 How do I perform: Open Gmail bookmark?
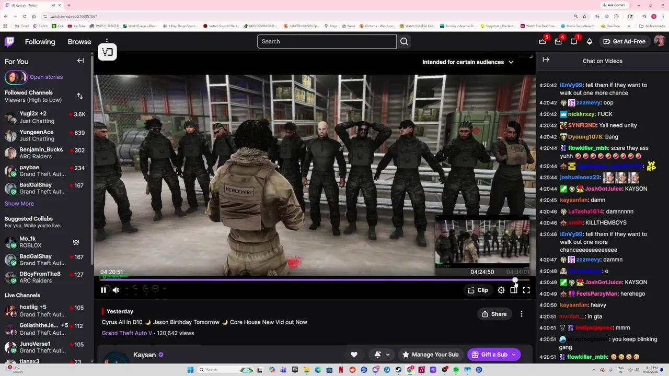coord(22,26)
